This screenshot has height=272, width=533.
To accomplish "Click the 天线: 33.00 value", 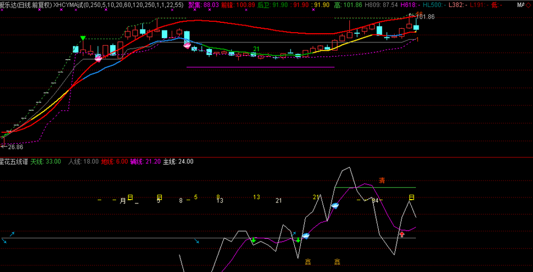I will coord(46,162).
